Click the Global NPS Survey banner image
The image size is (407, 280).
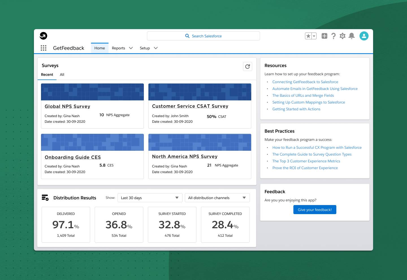[x=92, y=92]
